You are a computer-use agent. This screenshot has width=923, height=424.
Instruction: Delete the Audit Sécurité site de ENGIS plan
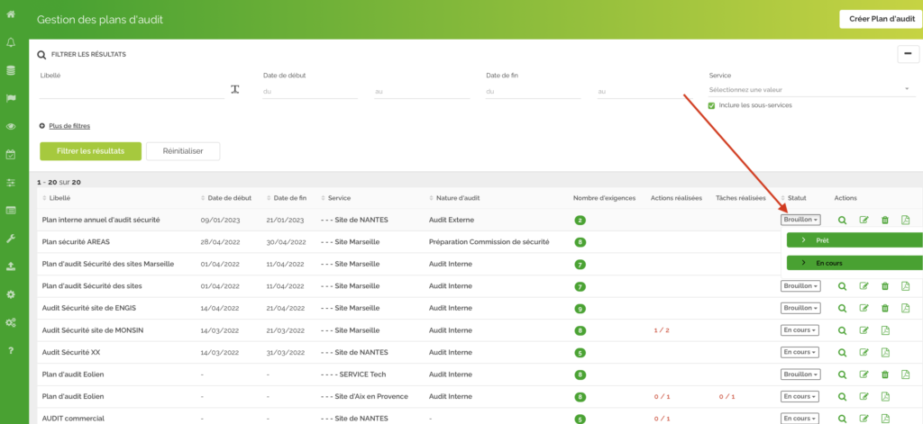tap(884, 308)
